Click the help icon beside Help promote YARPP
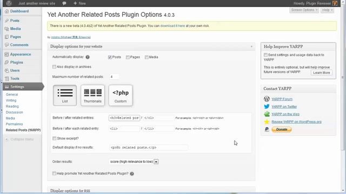Image resolution: width=346 pixels, height=194 pixels. pos(132,174)
